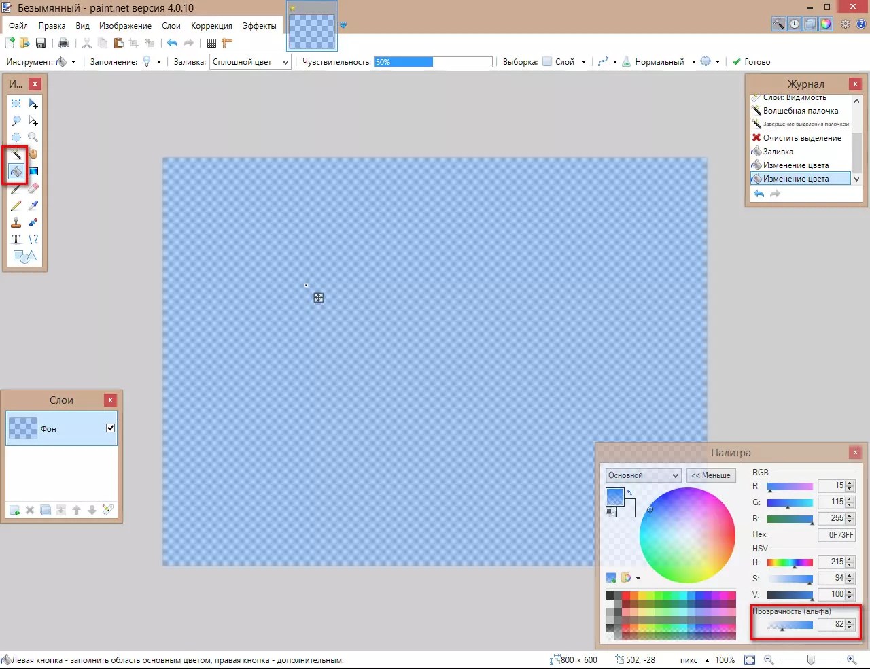Select the Move Selection white arrow tool
This screenshot has height=669, width=870.
pyautogui.click(x=33, y=120)
